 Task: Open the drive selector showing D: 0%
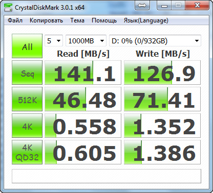[155, 41]
